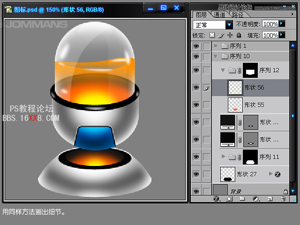Click the fill 填充 percentage field
The width and height of the screenshot is (300, 225).
tap(270, 35)
